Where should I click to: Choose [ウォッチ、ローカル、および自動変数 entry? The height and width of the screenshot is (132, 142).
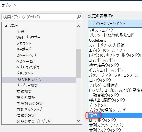115,90
